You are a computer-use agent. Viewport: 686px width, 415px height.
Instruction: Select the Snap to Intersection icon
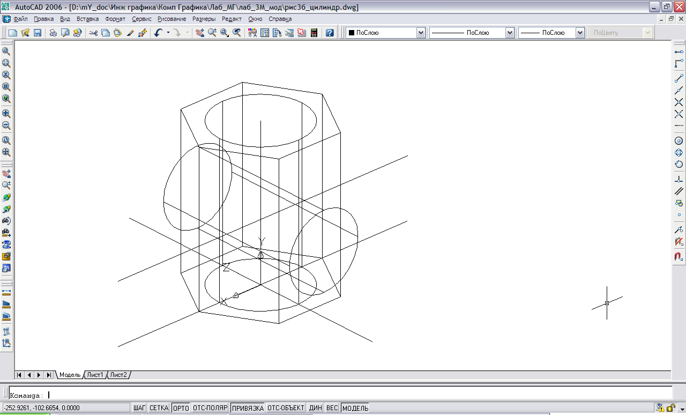click(678, 102)
